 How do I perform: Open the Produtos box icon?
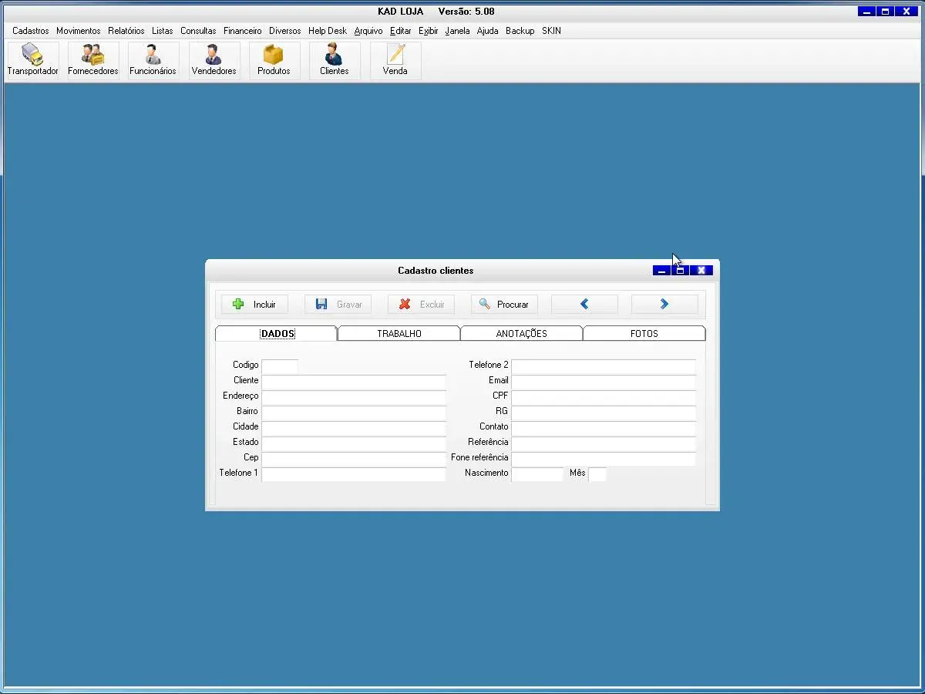[x=274, y=60]
